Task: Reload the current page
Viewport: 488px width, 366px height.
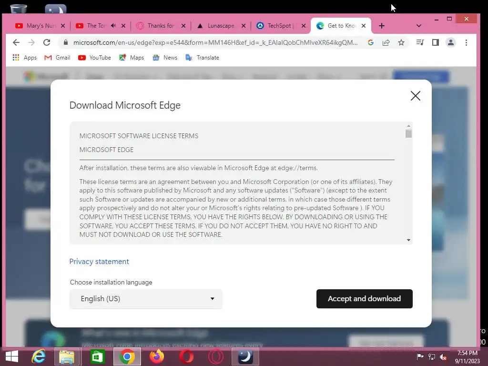Action: (47, 42)
